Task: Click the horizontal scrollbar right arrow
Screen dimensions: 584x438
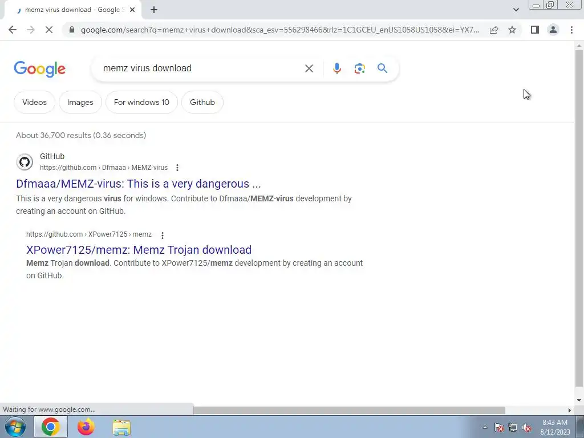Action: (570, 410)
